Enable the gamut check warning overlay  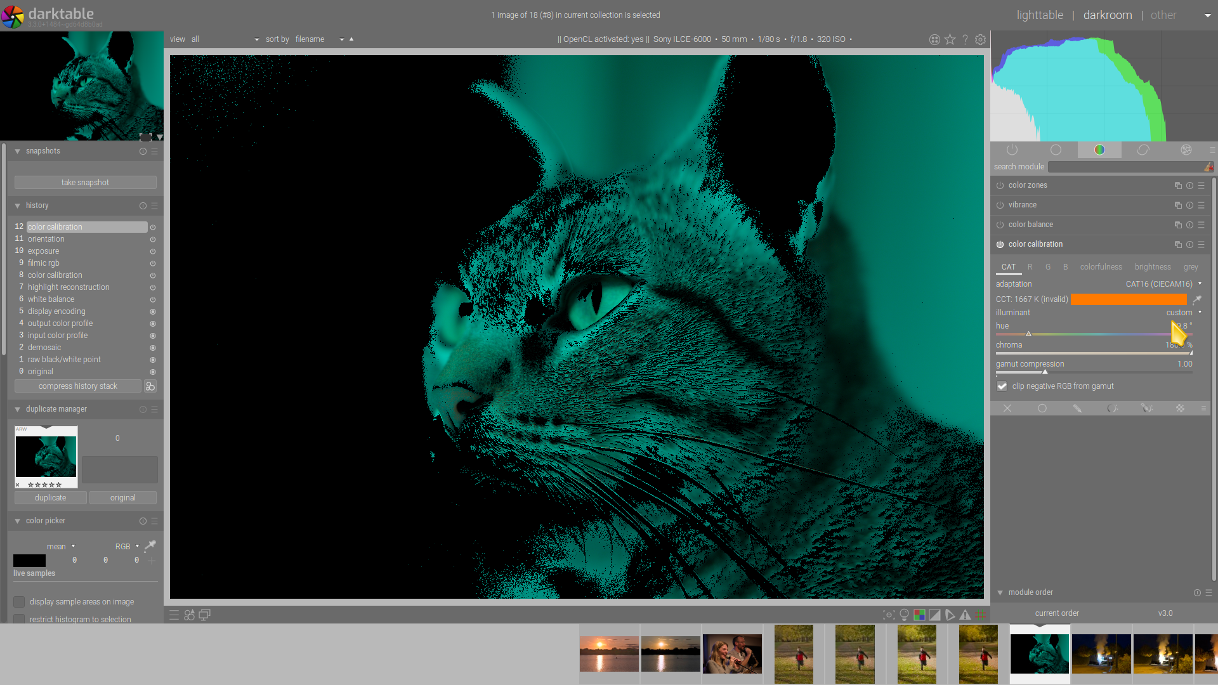point(965,615)
